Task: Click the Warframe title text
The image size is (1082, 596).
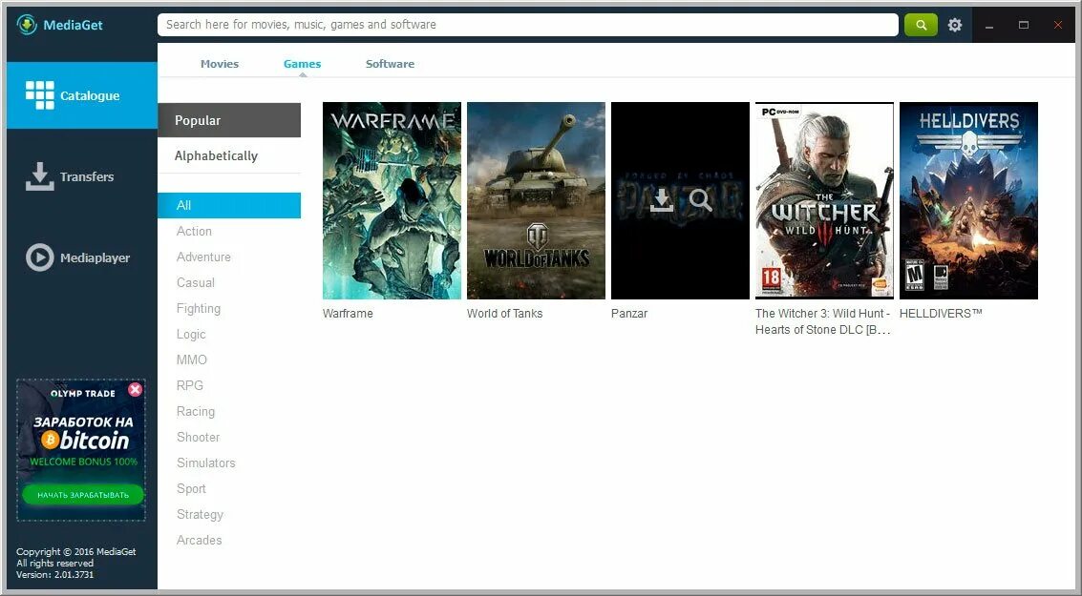Action: [348, 314]
